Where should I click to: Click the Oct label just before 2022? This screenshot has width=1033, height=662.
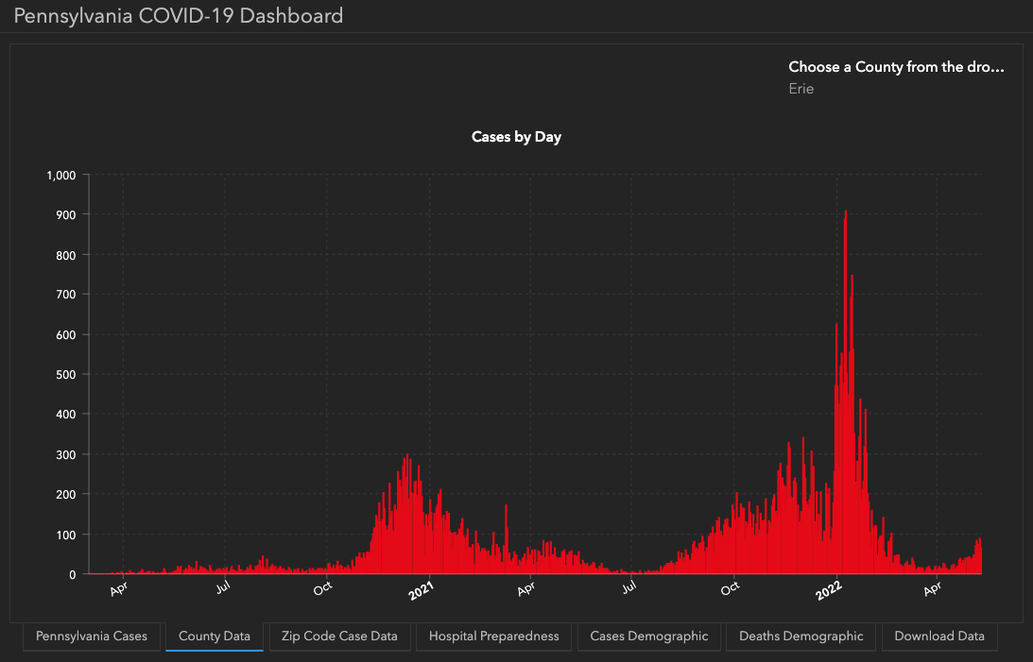730,591
